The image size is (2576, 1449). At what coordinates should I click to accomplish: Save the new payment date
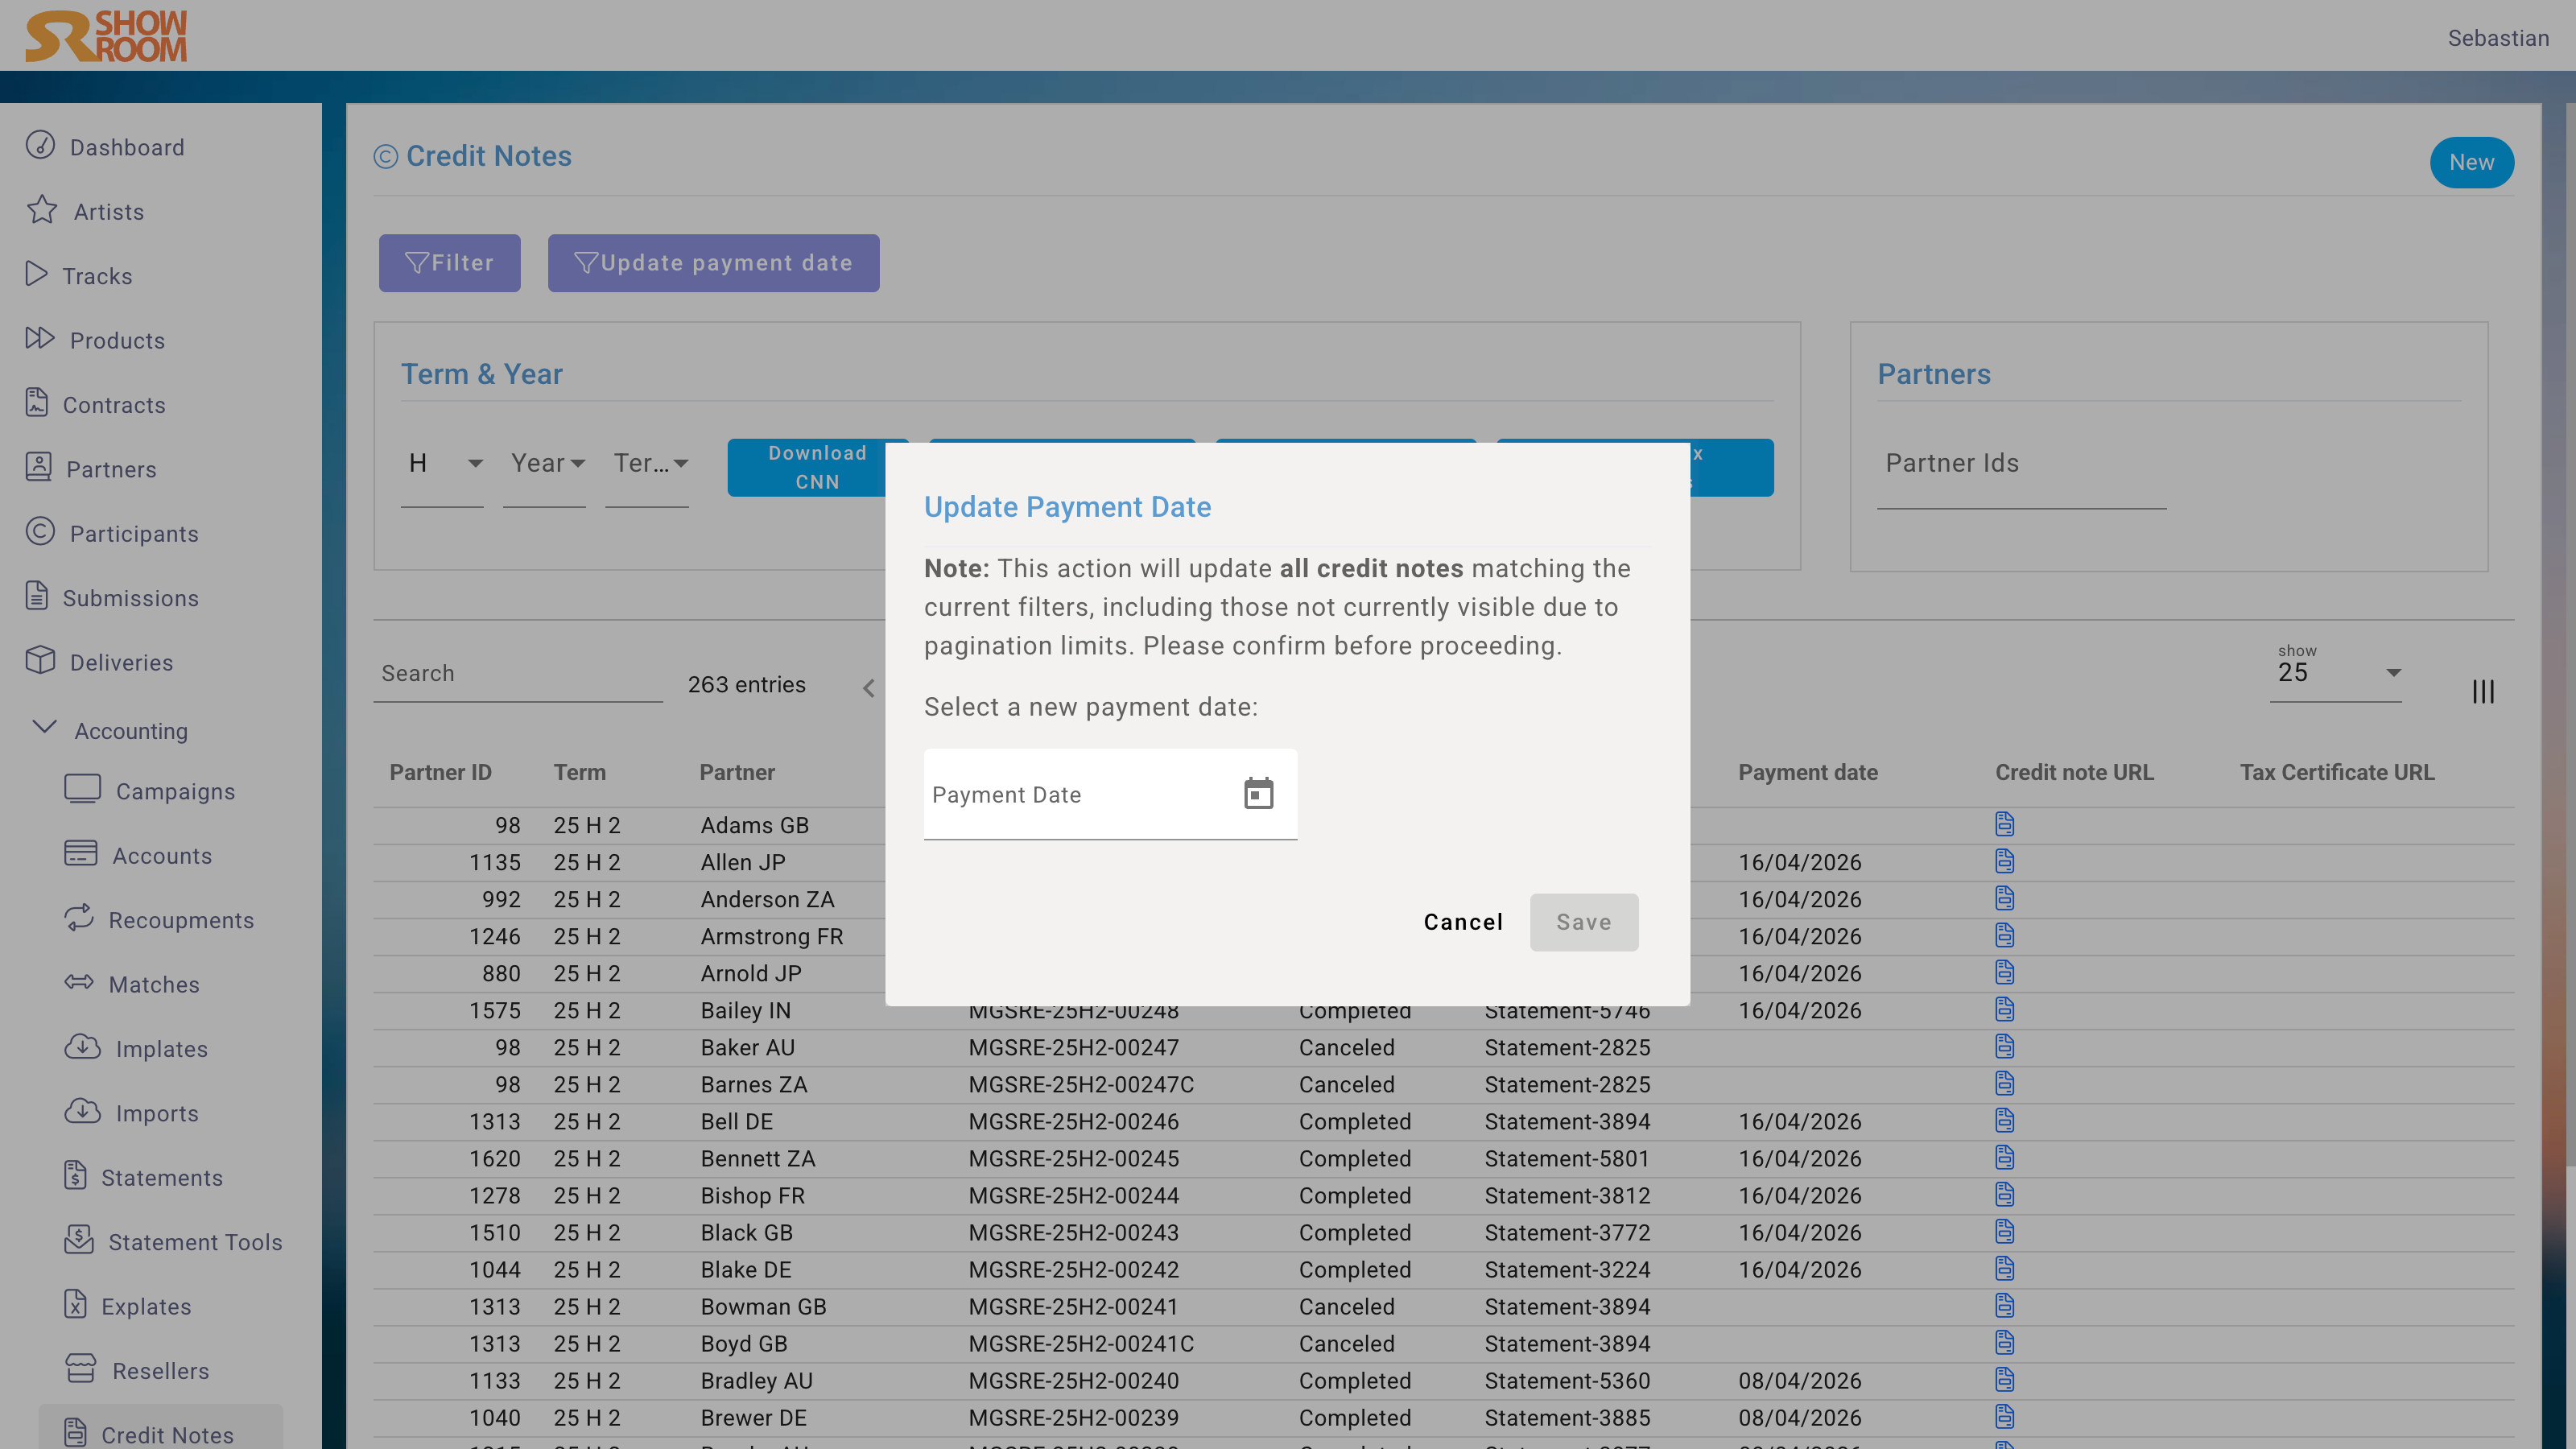[1584, 922]
